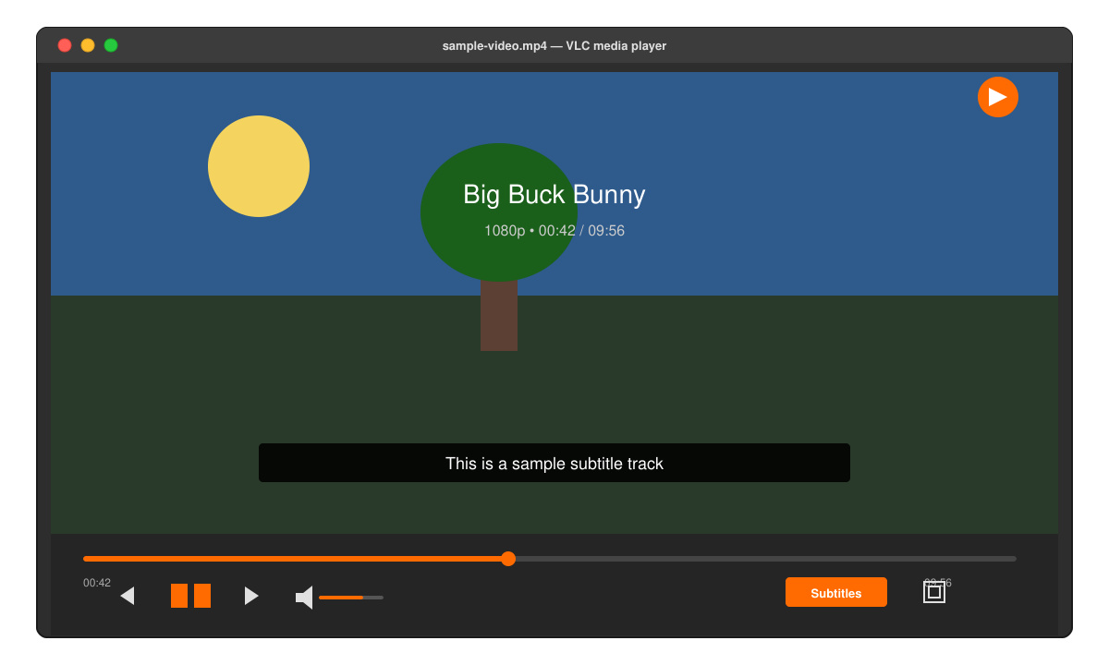
Task: Jump ahead on the unplayed seek bar
Action: tap(766, 559)
